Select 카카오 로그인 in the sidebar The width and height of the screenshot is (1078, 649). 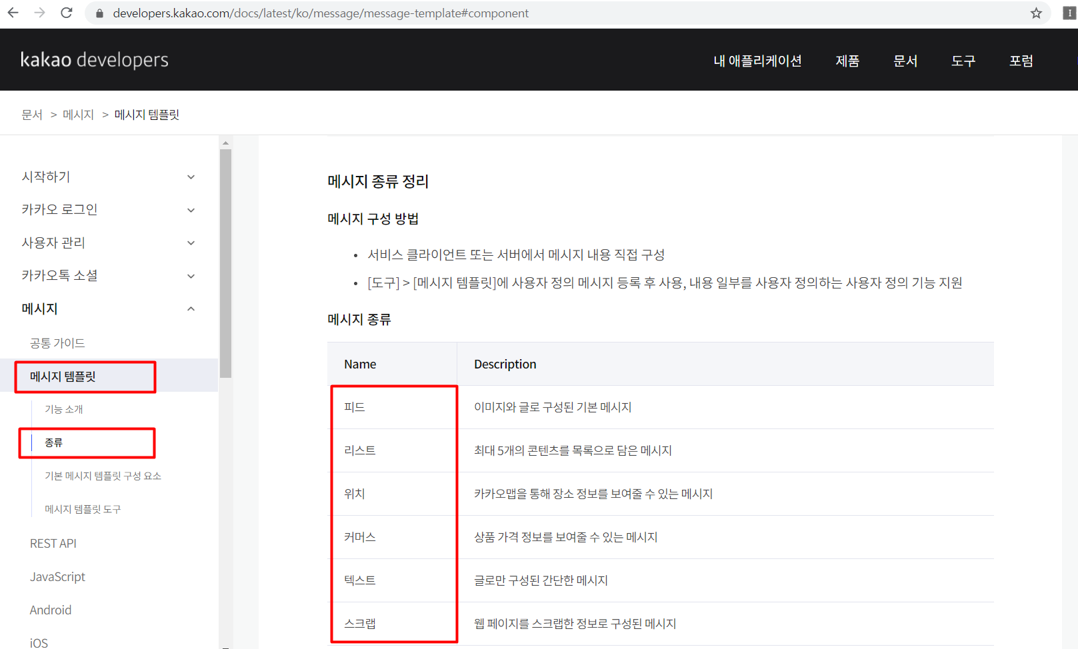[x=59, y=209]
